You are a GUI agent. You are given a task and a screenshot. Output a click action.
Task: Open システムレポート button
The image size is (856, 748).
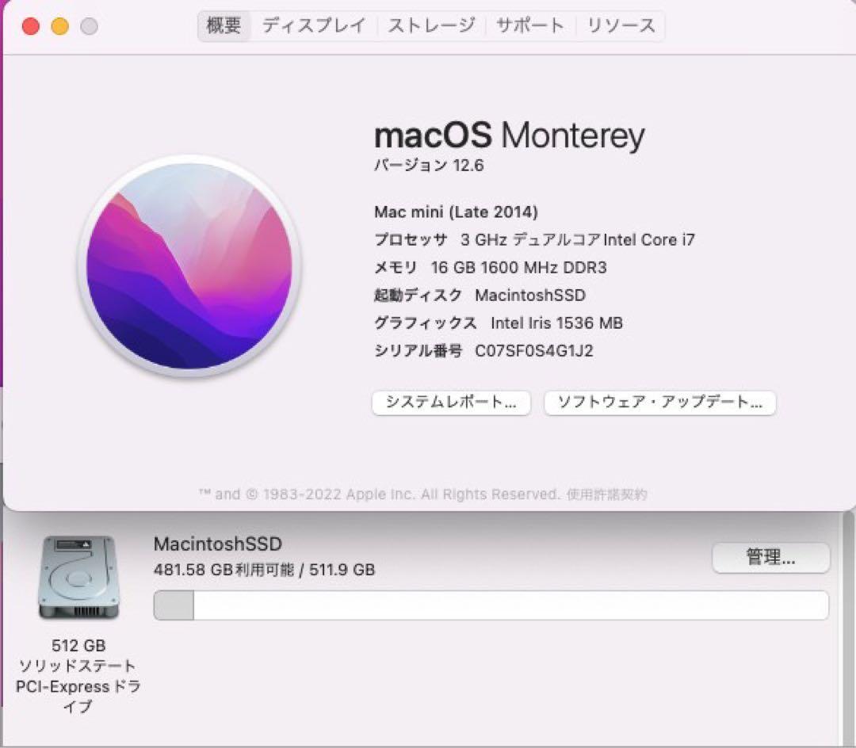(x=451, y=403)
